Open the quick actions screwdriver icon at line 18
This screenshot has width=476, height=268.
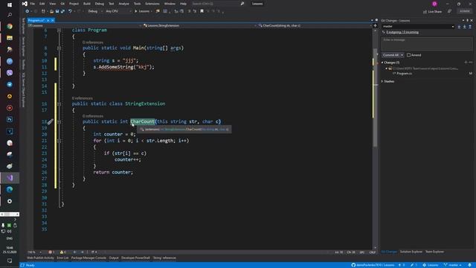click(50, 122)
